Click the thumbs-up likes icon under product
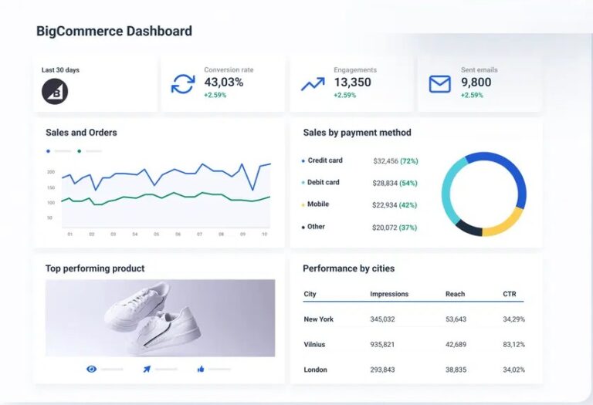Image resolution: width=593 pixels, height=405 pixels. click(201, 369)
